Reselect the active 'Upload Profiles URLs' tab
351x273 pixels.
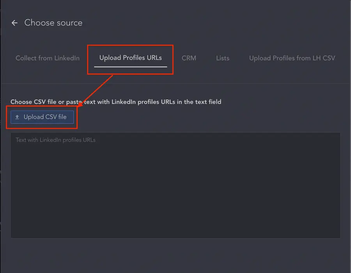tap(130, 57)
